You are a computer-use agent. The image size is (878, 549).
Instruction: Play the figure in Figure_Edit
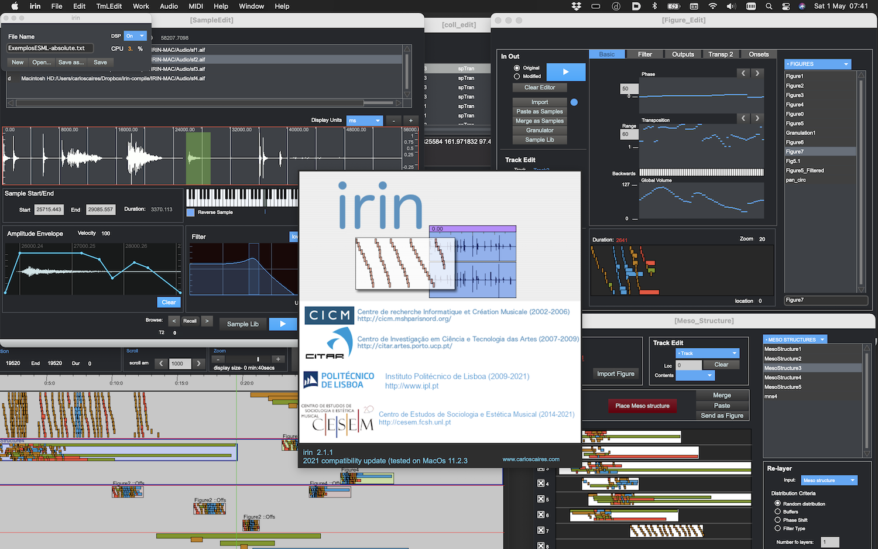[565, 72]
